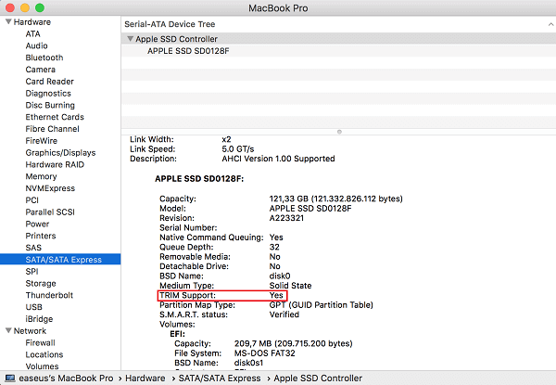Viewport: 556px width, 385px height.
Task: Open the Bluetooth hardware entry
Action: 44,58
